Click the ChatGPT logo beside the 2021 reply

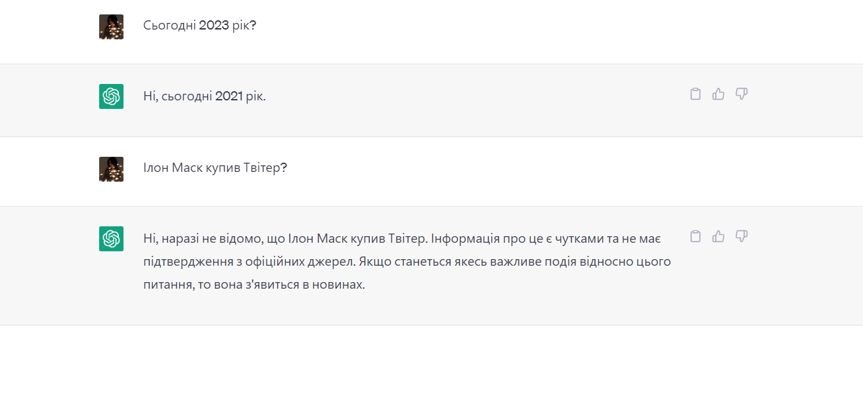[111, 96]
